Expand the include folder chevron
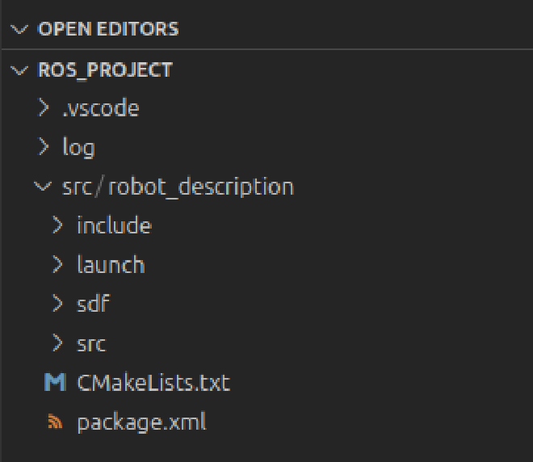The height and width of the screenshot is (462, 533). 58,225
